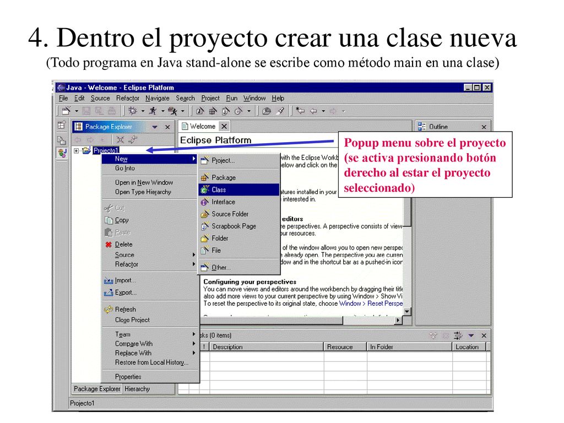Click the Outline view title icon
This screenshot has width=564, height=423.
click(421, 127)
